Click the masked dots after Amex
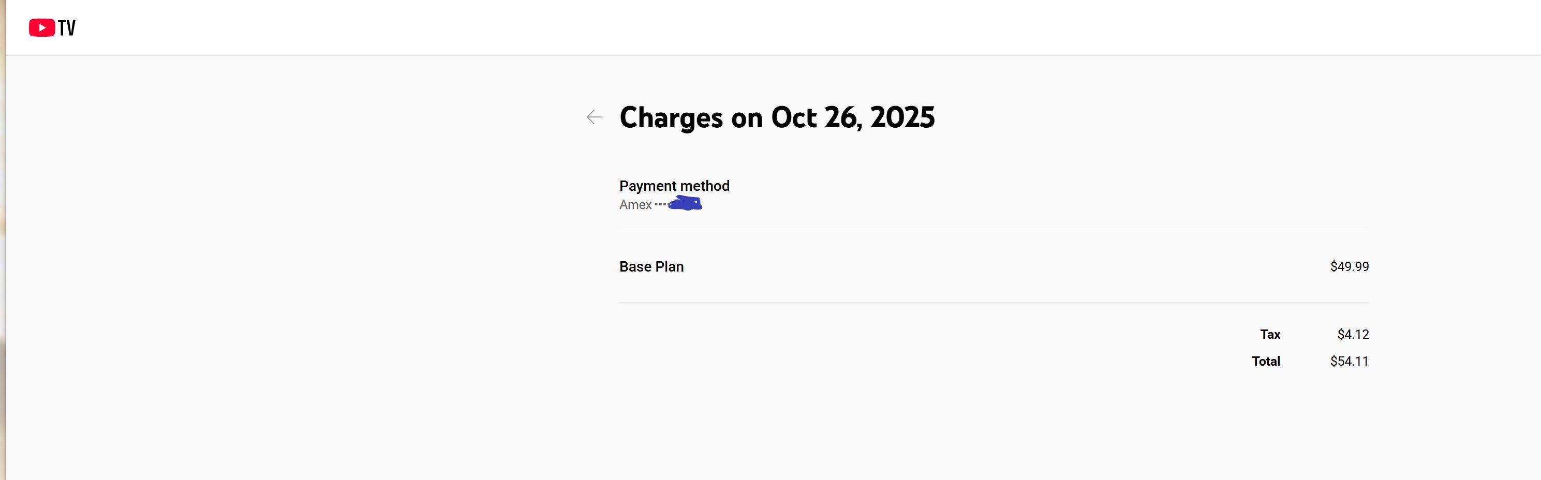 click(x=660, y=204)
